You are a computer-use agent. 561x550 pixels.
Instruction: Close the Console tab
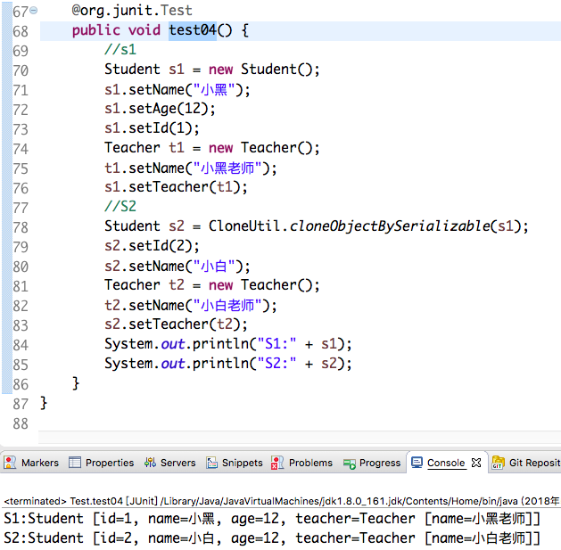coord(476,463)
